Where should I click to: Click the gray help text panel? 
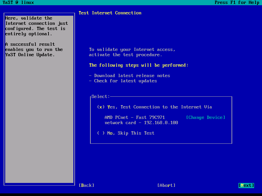pyautogui.click(x=39, y=99)
